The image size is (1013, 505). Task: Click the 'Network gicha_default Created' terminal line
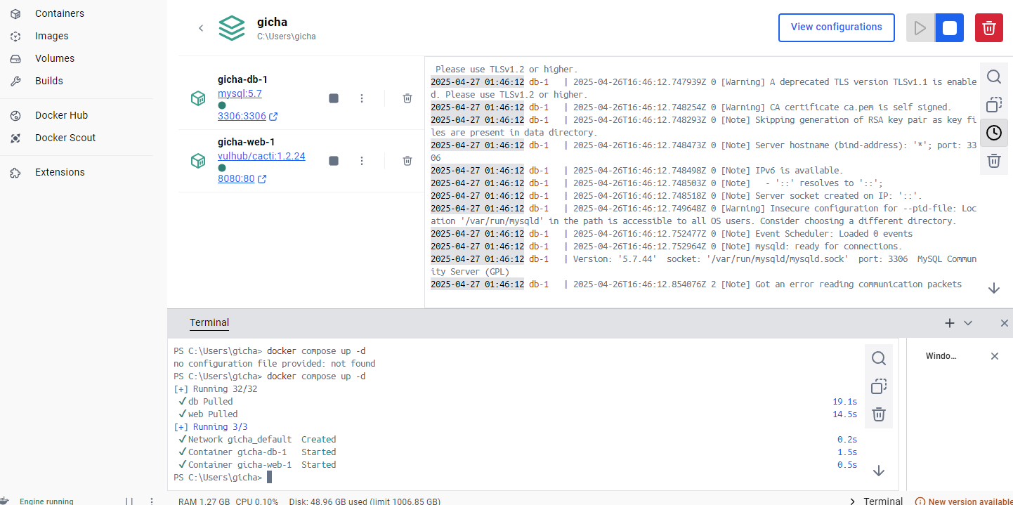tap(257, 440)
